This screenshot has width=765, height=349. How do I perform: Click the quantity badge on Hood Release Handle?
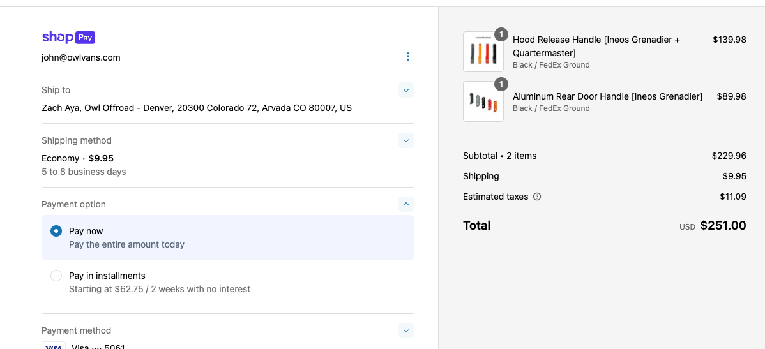pyautogui.click(x=501, y=34)
